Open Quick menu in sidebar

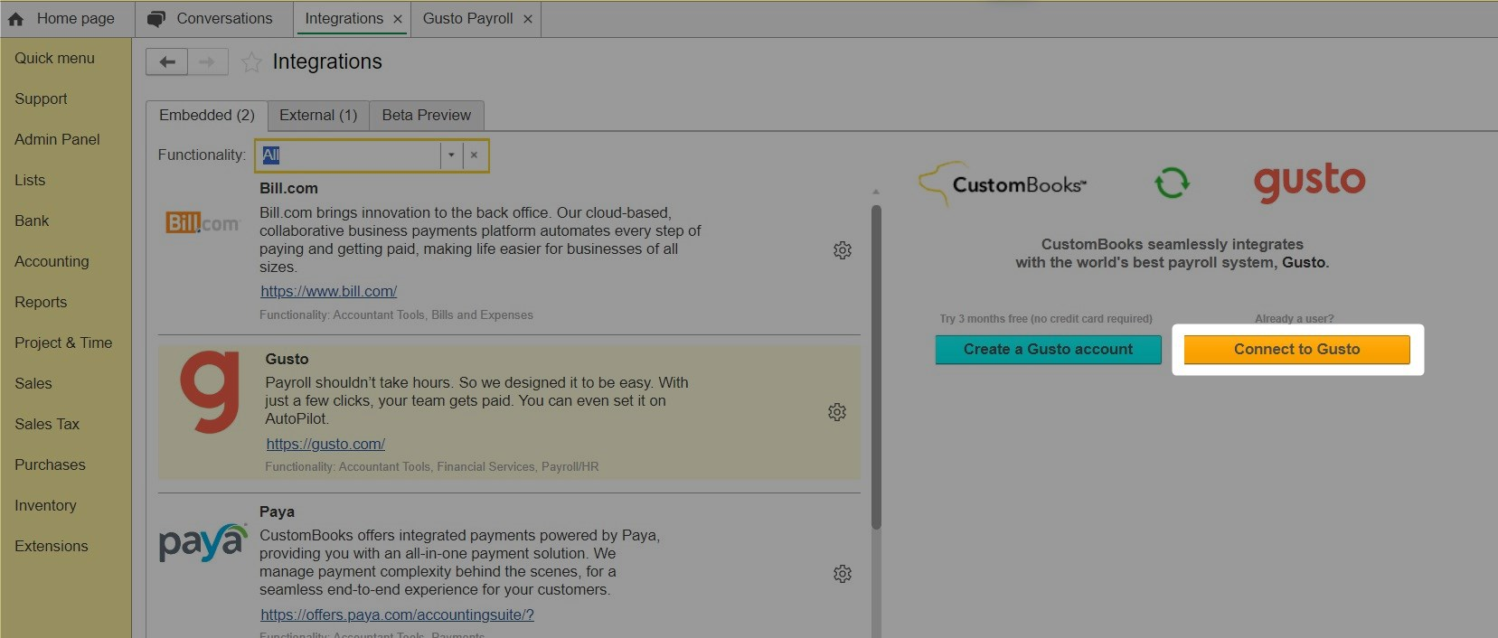coord(54,58)
